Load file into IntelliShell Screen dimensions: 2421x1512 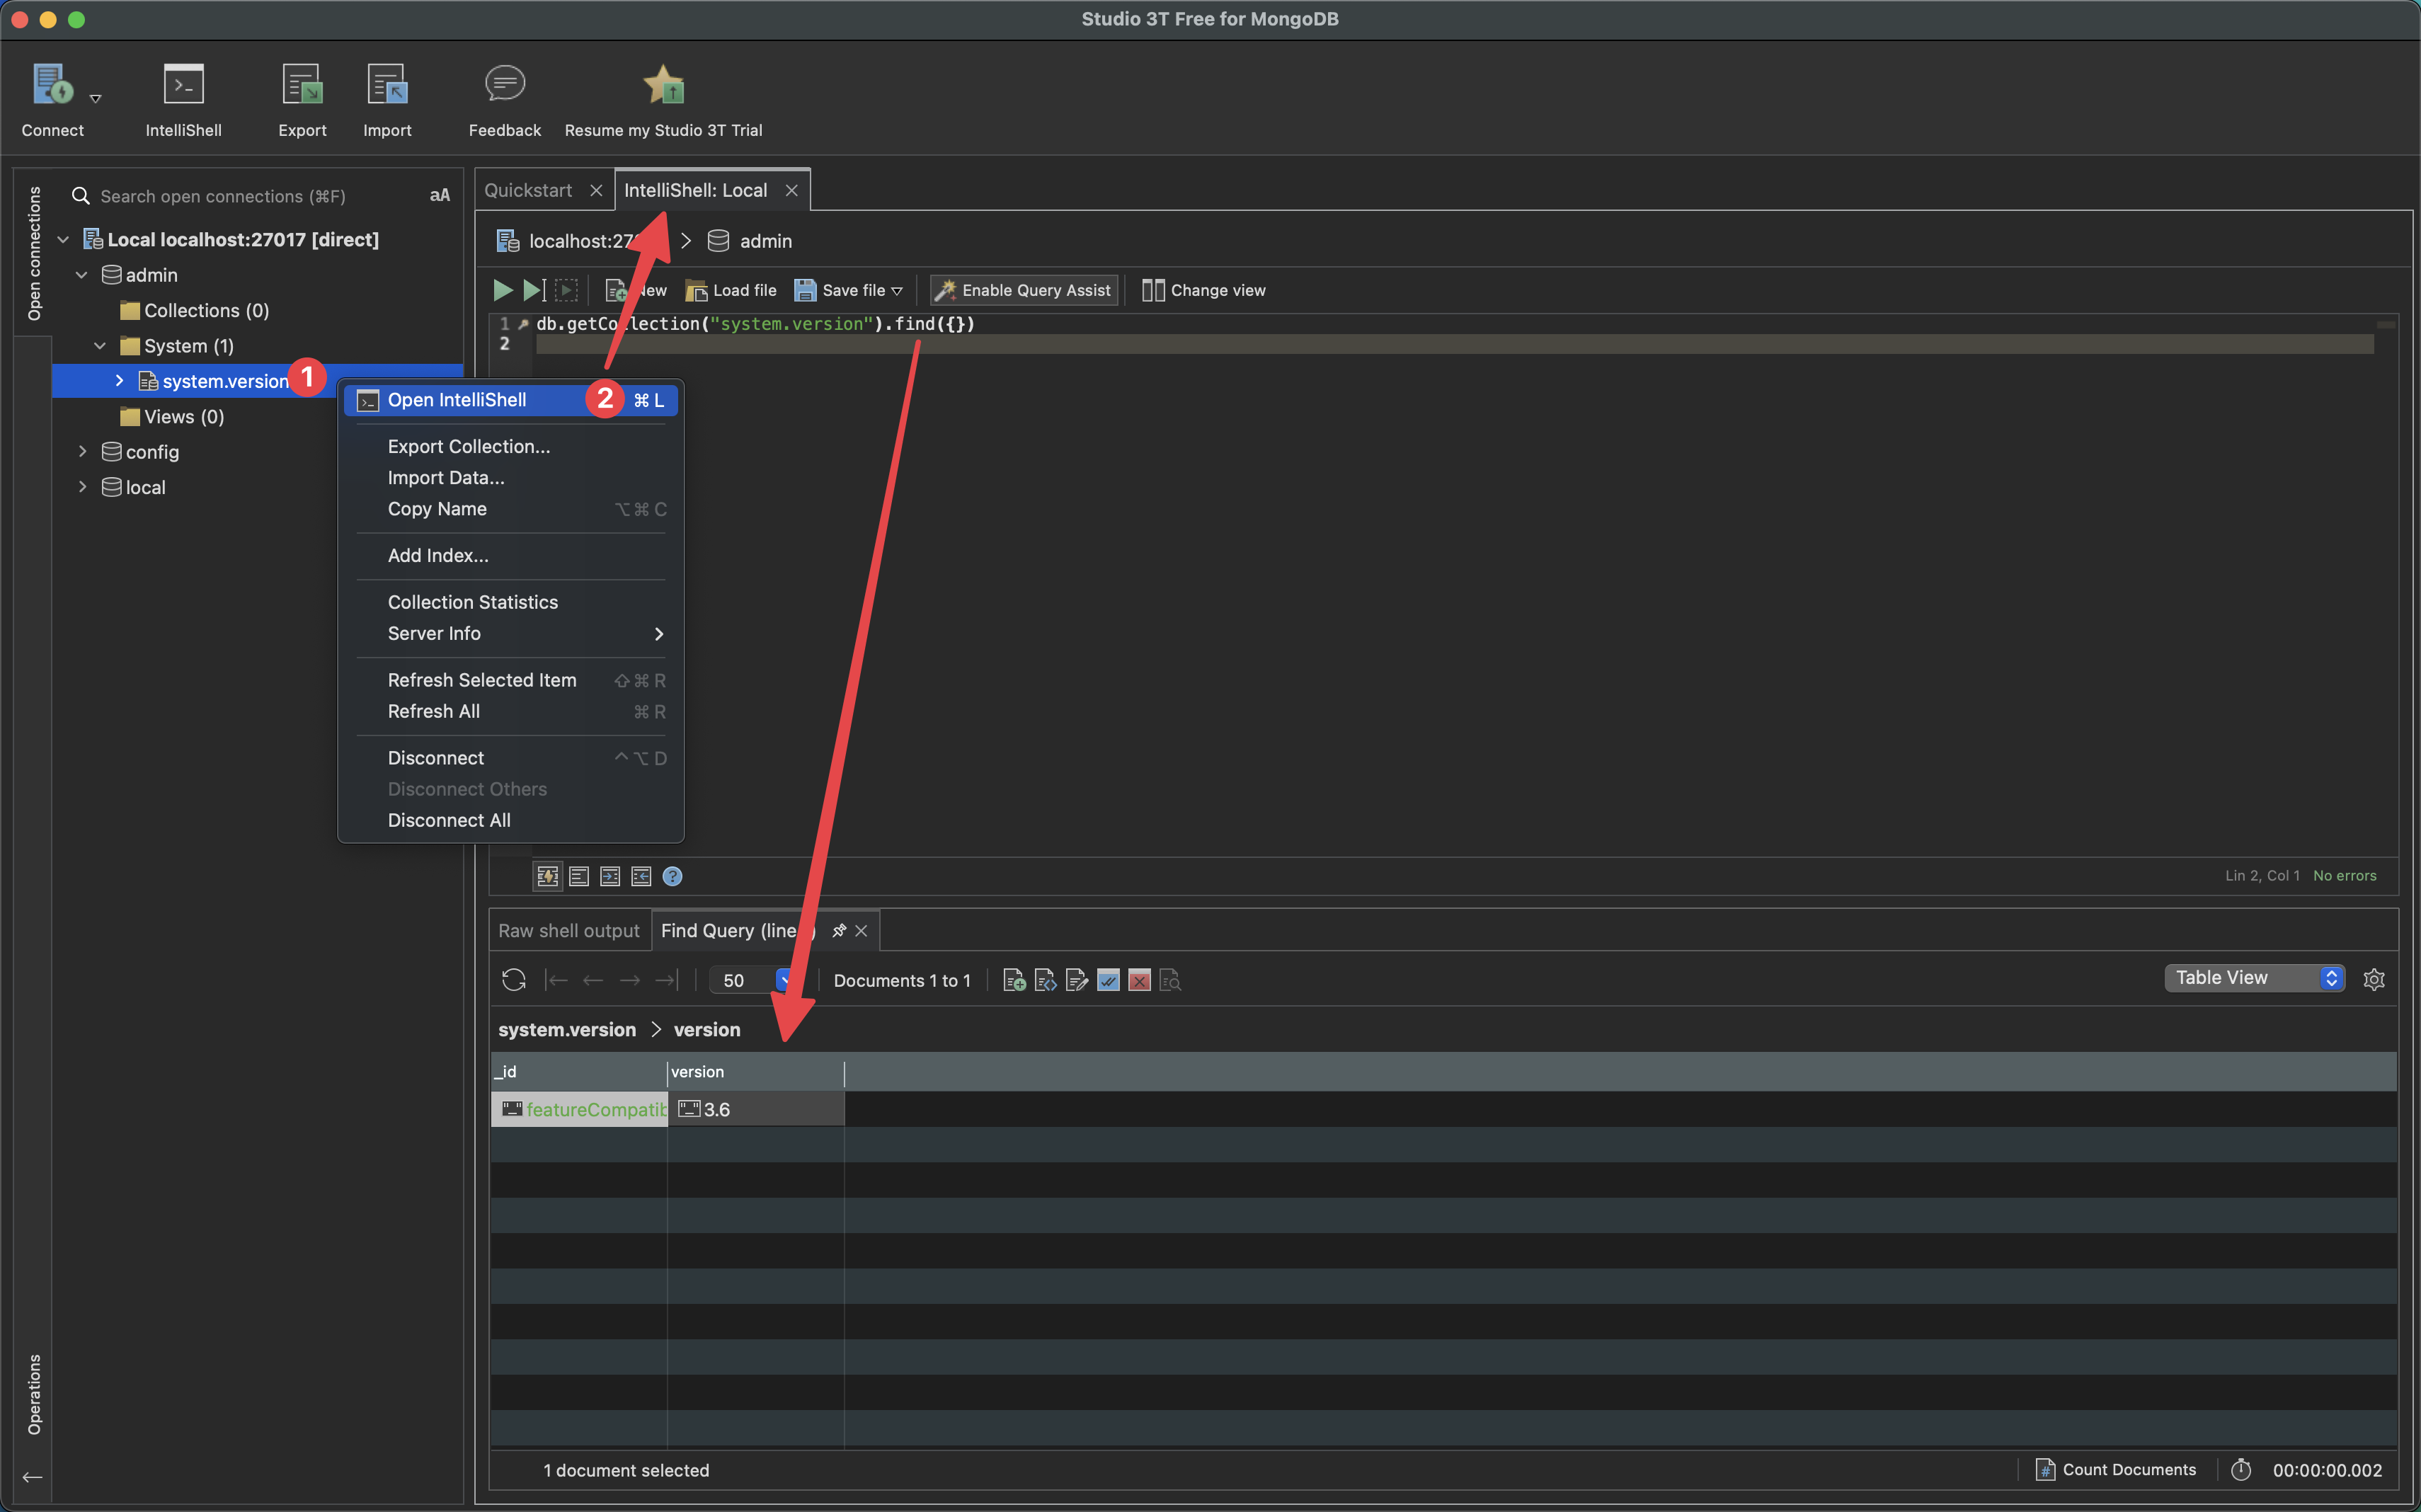point(731,290)
